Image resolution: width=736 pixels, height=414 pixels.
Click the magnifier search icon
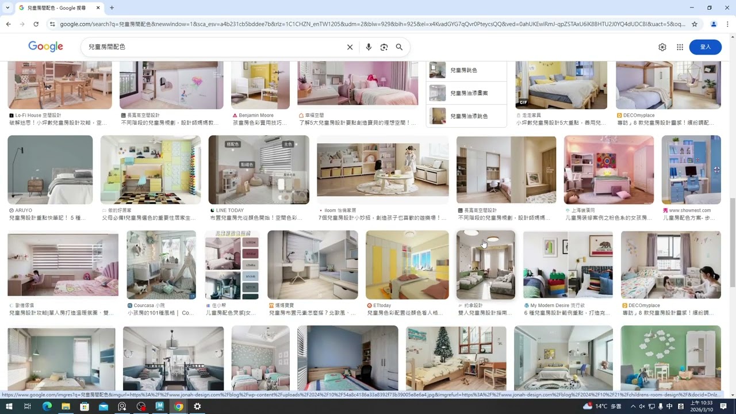399,47
